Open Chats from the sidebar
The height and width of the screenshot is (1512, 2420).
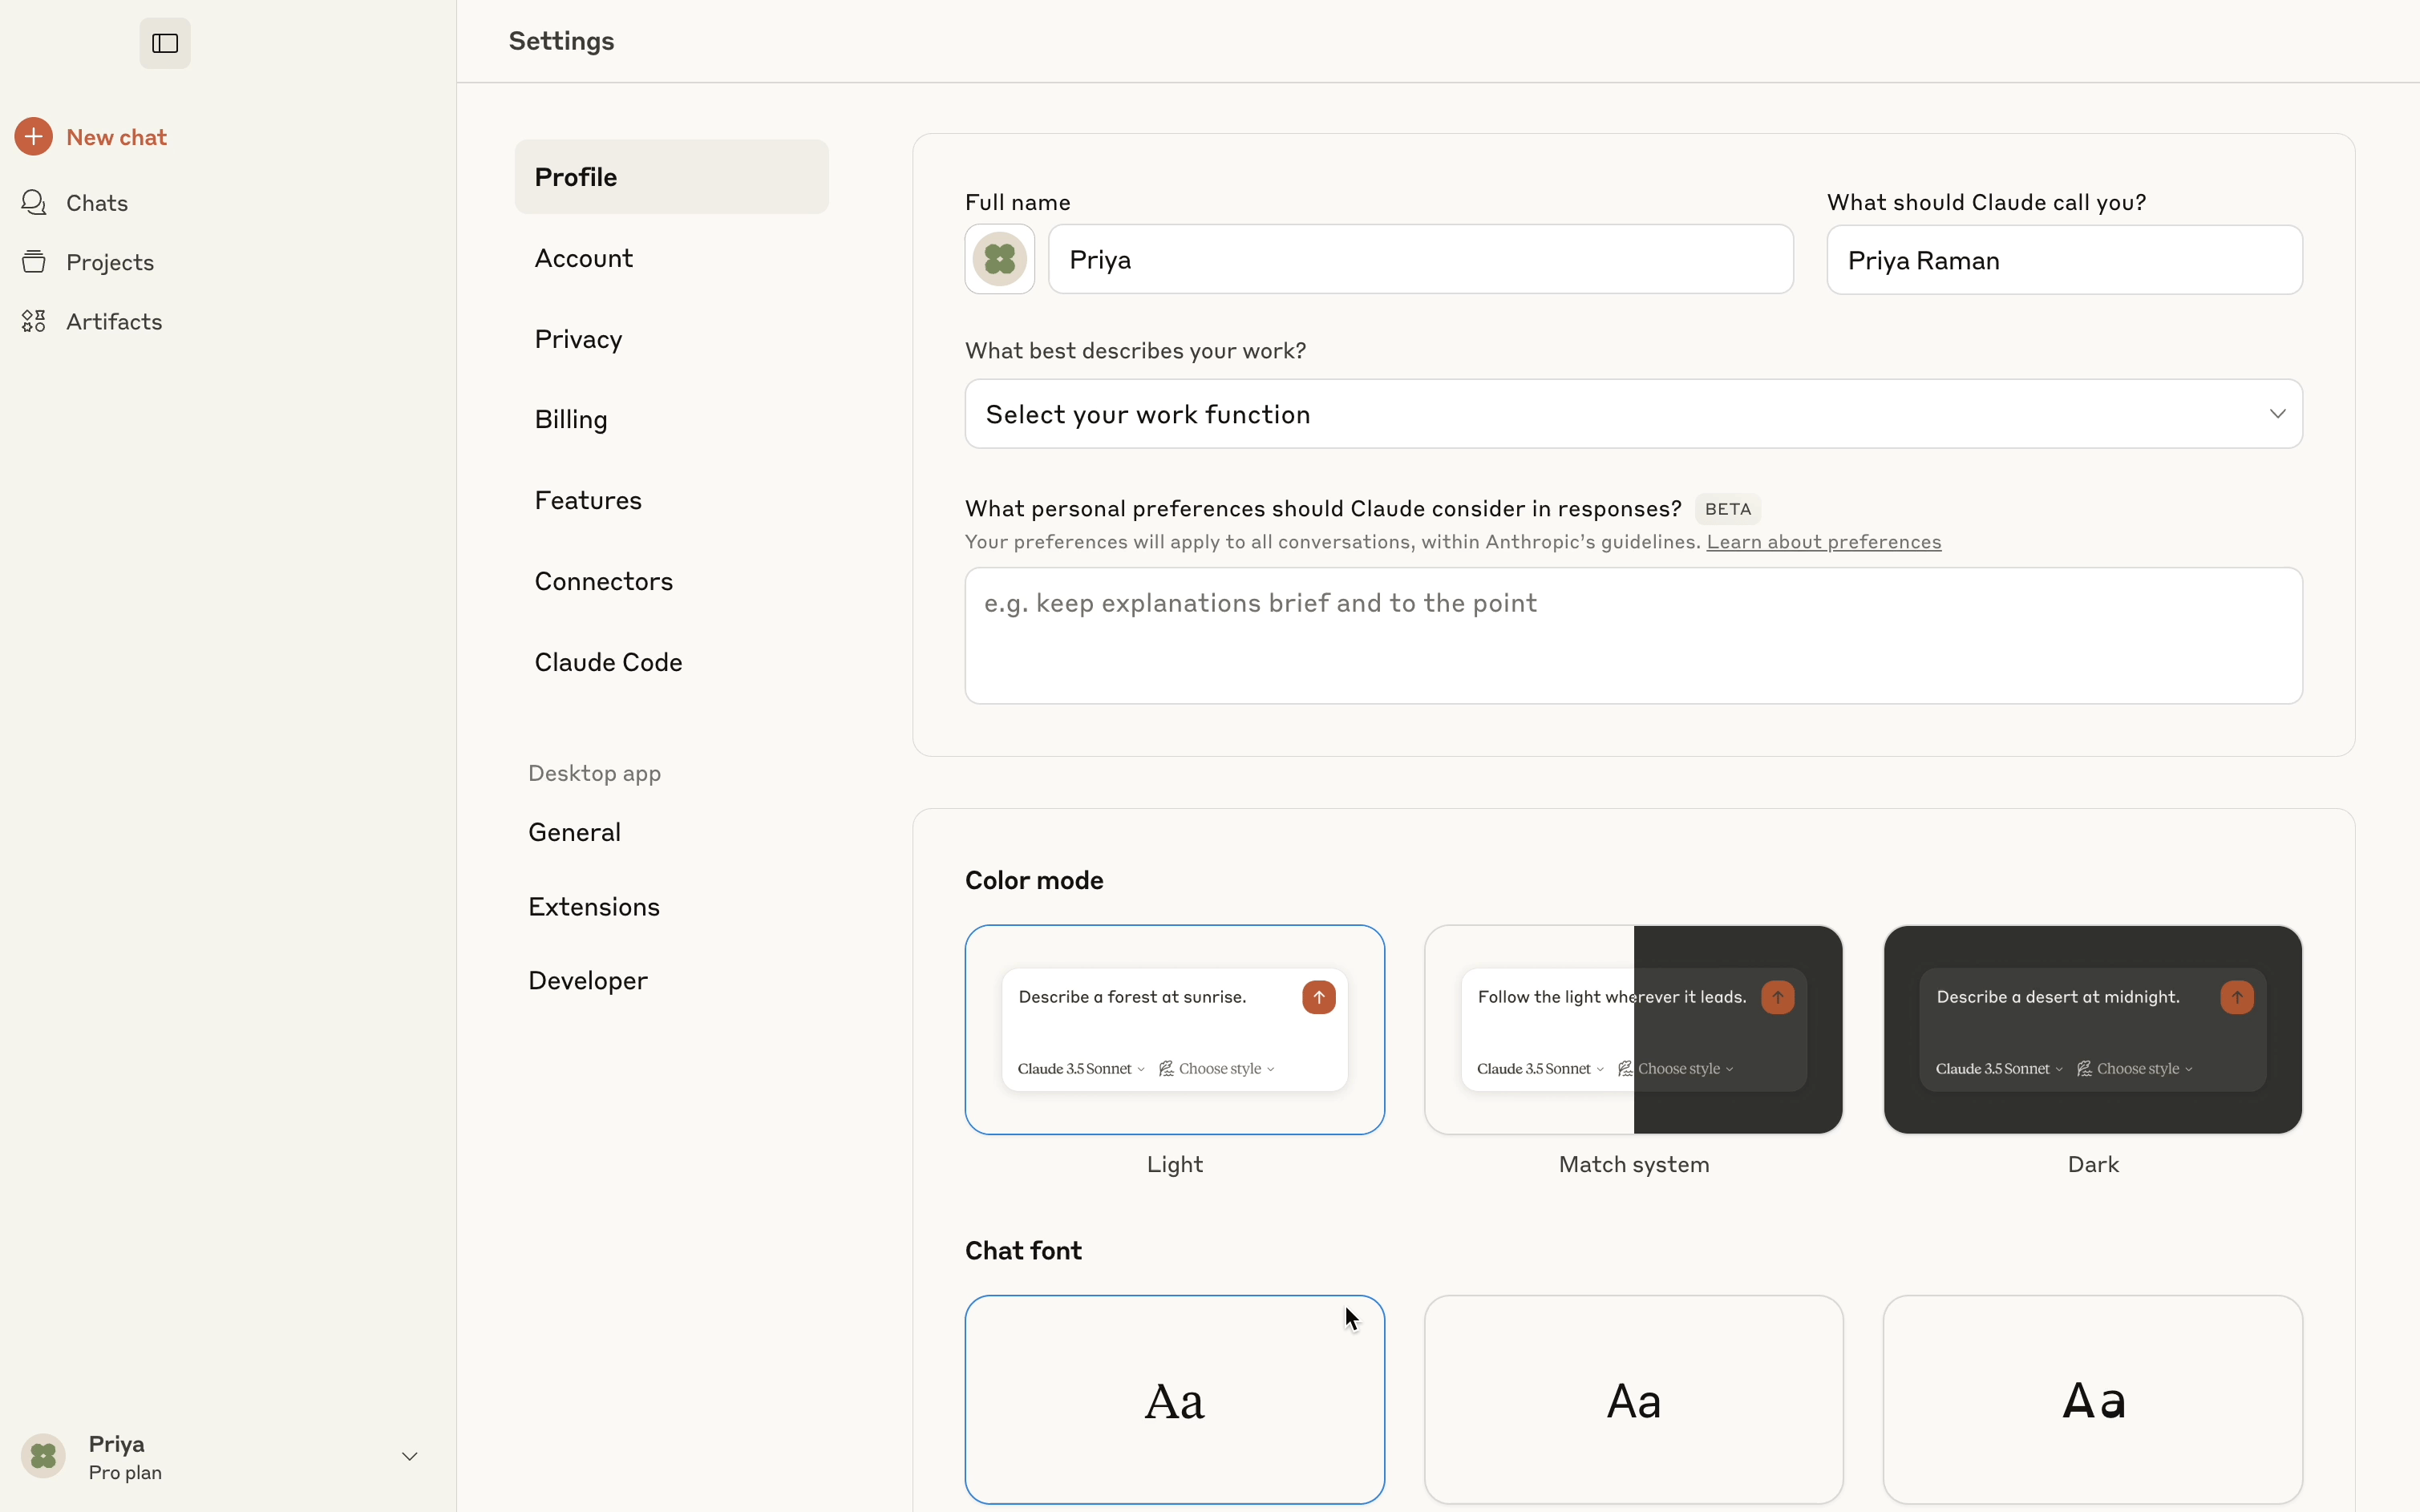(x=97, y=203)
